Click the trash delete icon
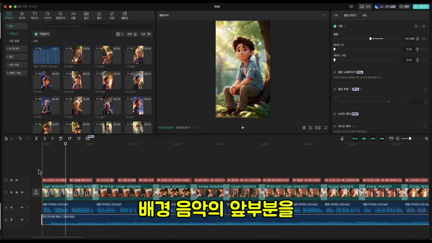 coord(61,139)
